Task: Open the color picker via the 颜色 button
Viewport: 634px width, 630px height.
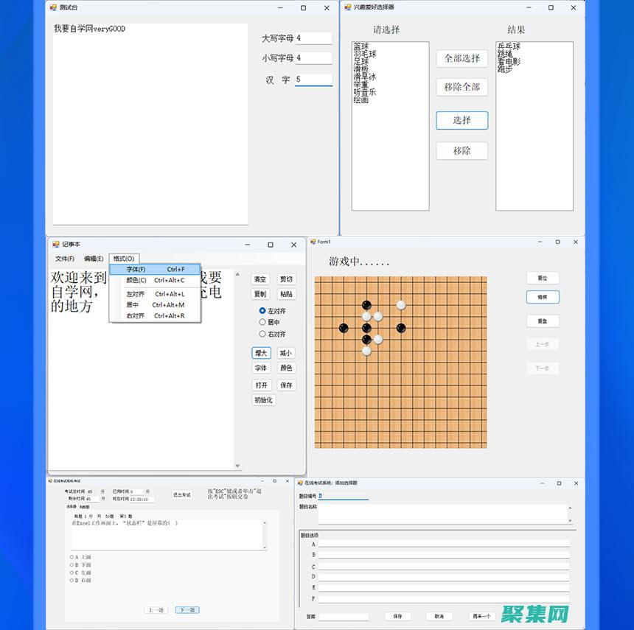Action: (286, 368)
